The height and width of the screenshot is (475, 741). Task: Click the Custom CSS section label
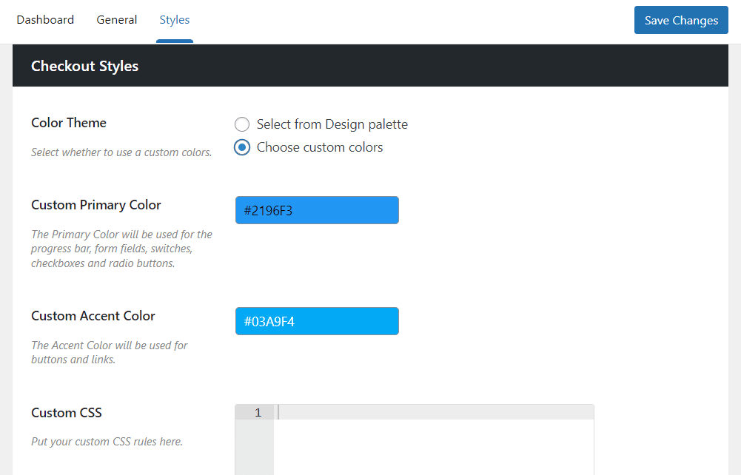[x=67, y=413]
